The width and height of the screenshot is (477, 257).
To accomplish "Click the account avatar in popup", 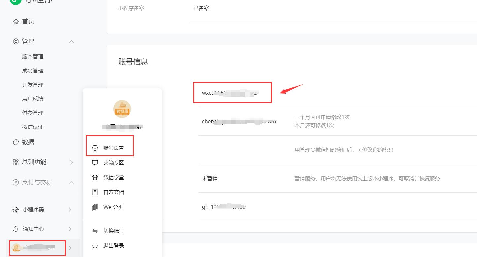I will point(122,109).
